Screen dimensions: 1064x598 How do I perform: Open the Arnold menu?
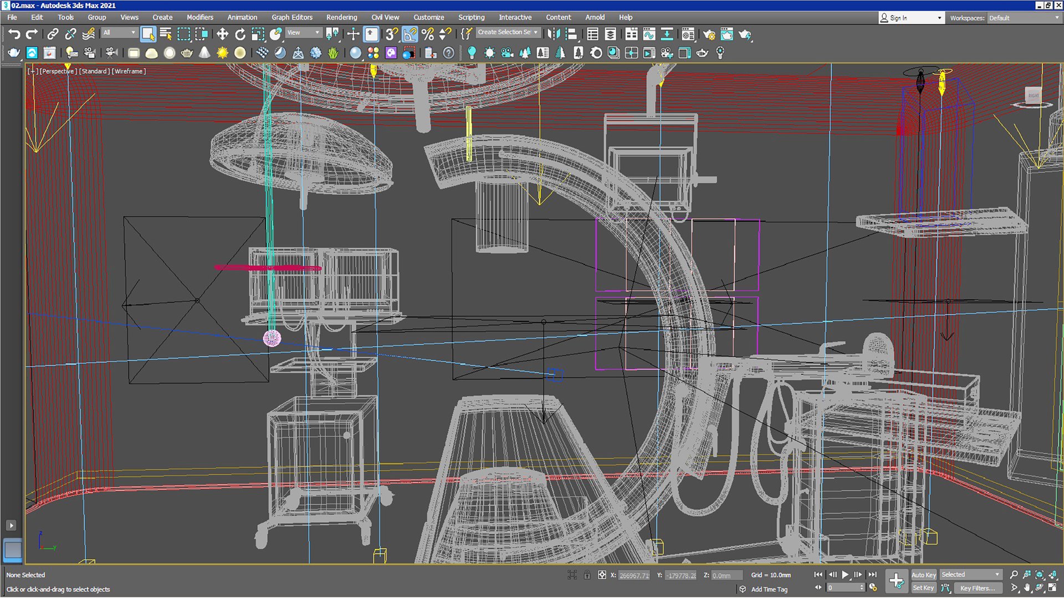pos(595,17)
